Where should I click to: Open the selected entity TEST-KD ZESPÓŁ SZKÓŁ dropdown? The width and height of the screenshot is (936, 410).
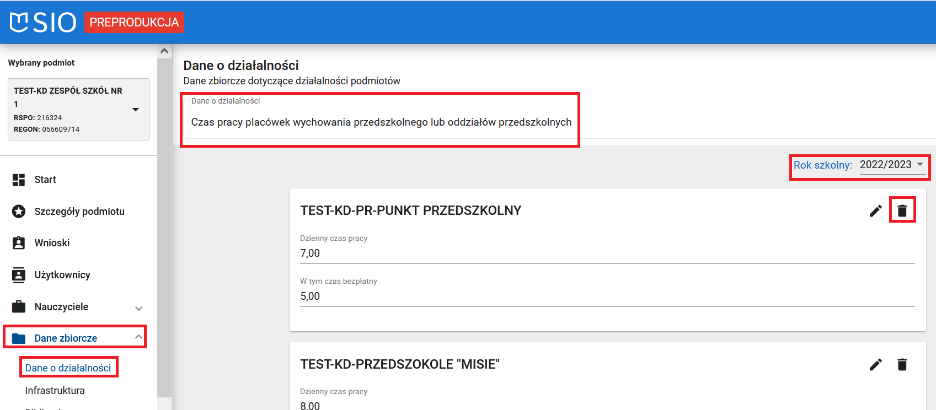coord(135,110)
